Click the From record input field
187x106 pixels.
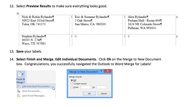[86, 87]
